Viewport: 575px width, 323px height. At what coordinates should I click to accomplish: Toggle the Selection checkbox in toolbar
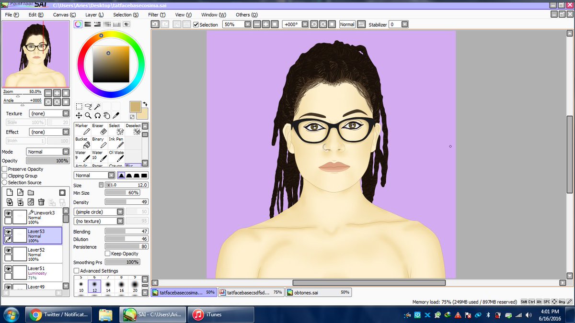coord(196,24)
